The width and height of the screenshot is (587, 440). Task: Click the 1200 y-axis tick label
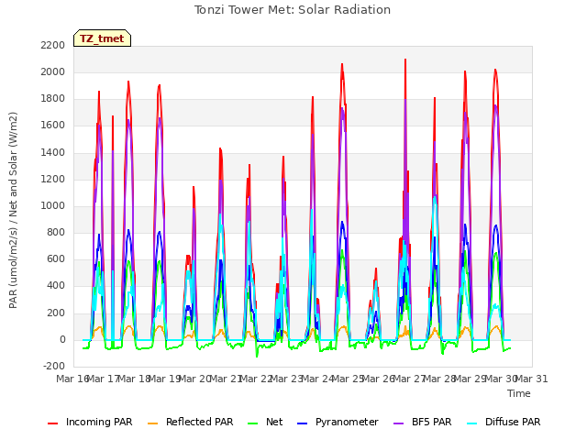click(x=53, y=180)
